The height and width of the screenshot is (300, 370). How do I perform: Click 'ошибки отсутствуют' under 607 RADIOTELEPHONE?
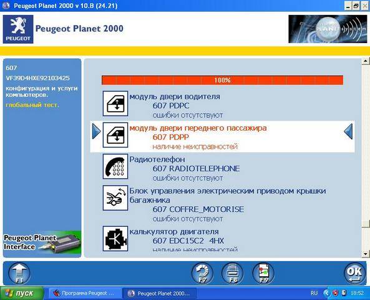coord(188,178)
